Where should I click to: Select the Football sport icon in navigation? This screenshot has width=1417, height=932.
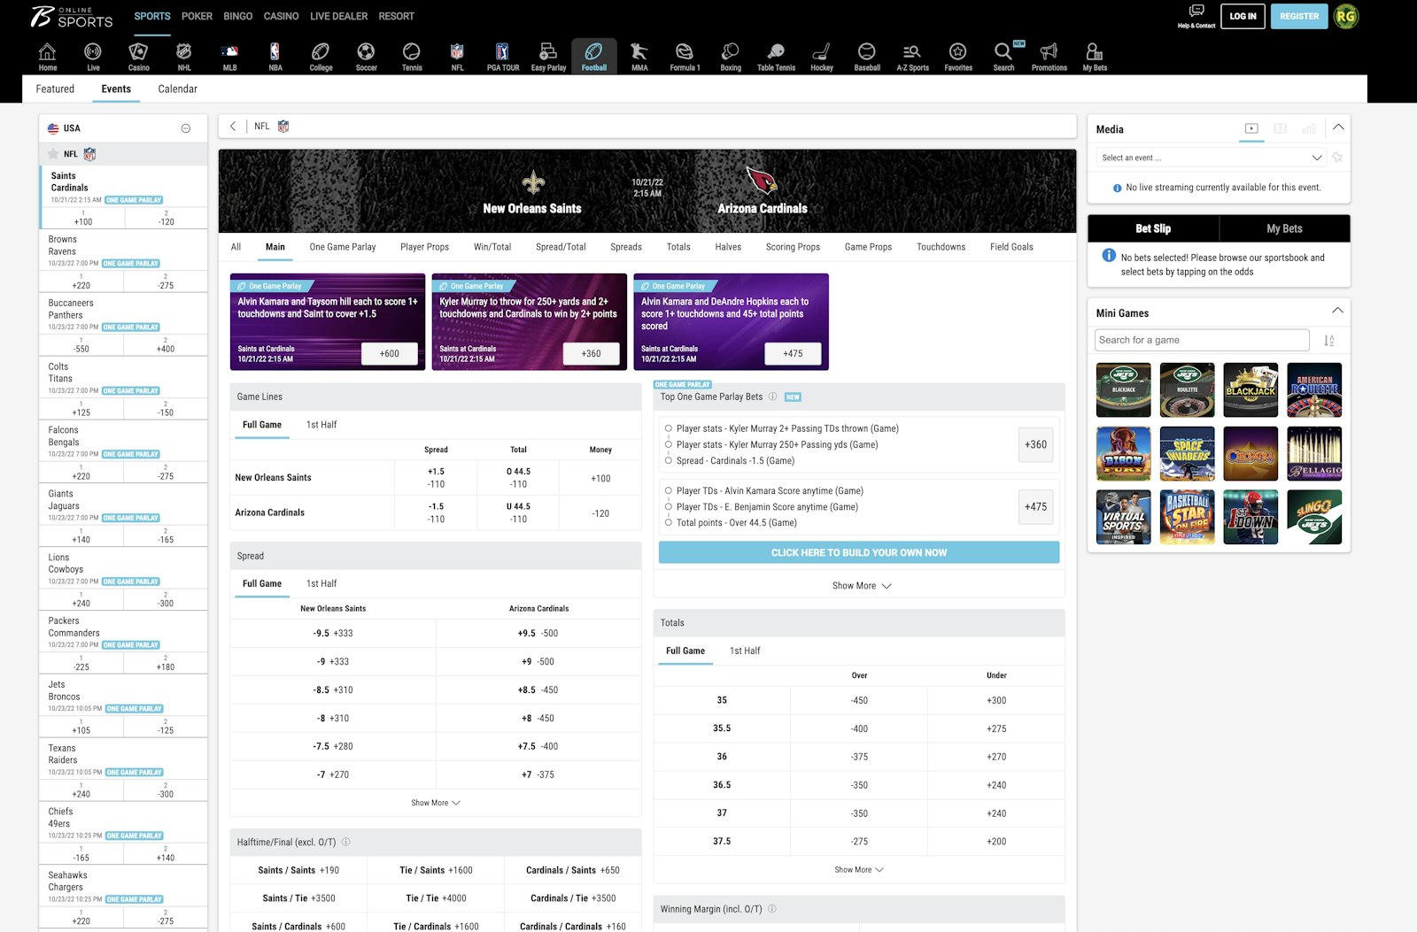(593, 55)
